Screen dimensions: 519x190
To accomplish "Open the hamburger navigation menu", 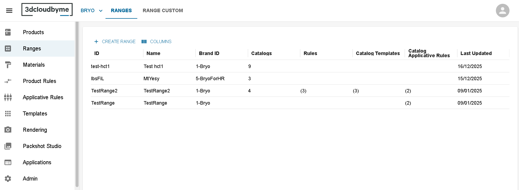I will click(9, 11).
